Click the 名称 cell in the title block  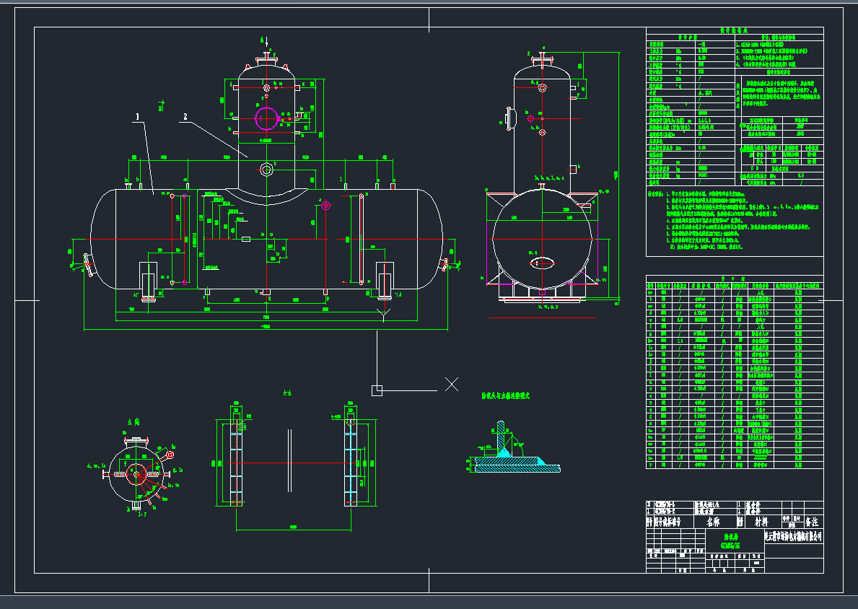(x=713, y=521)
